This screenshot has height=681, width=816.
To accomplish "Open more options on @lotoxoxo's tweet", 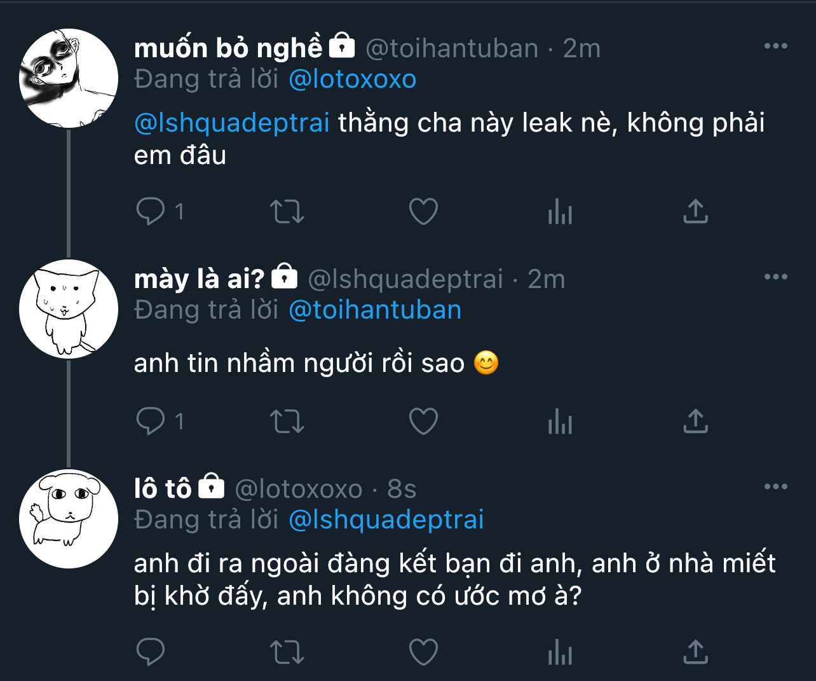I will [775, 487].
